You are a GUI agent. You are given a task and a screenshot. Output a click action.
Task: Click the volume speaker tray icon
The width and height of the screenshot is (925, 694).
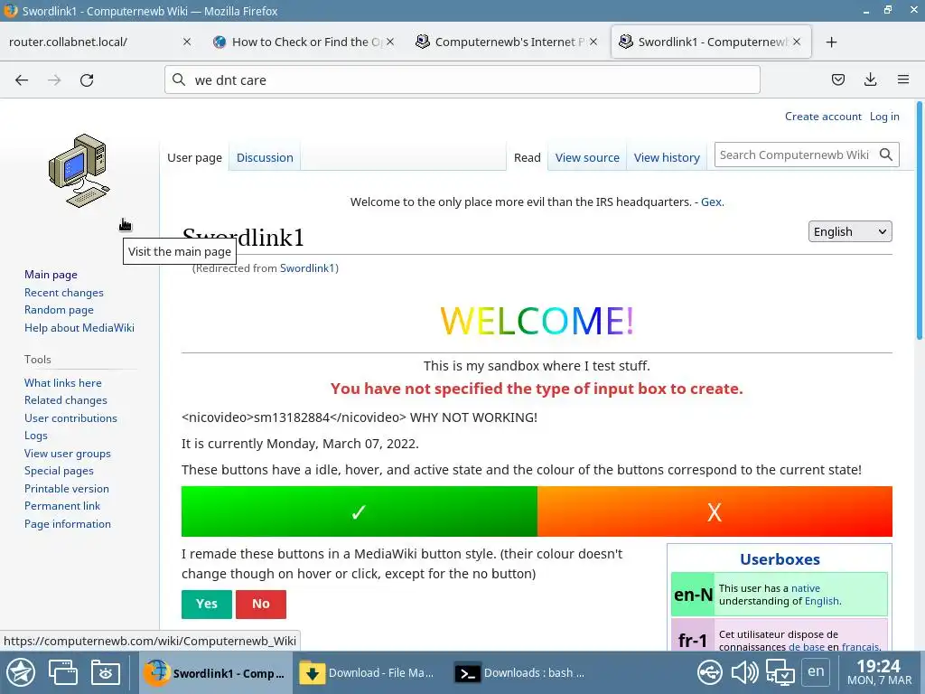[x=745, y=672]
